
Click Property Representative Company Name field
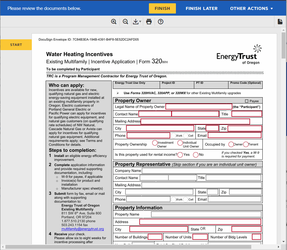click(x=202, y=171)
